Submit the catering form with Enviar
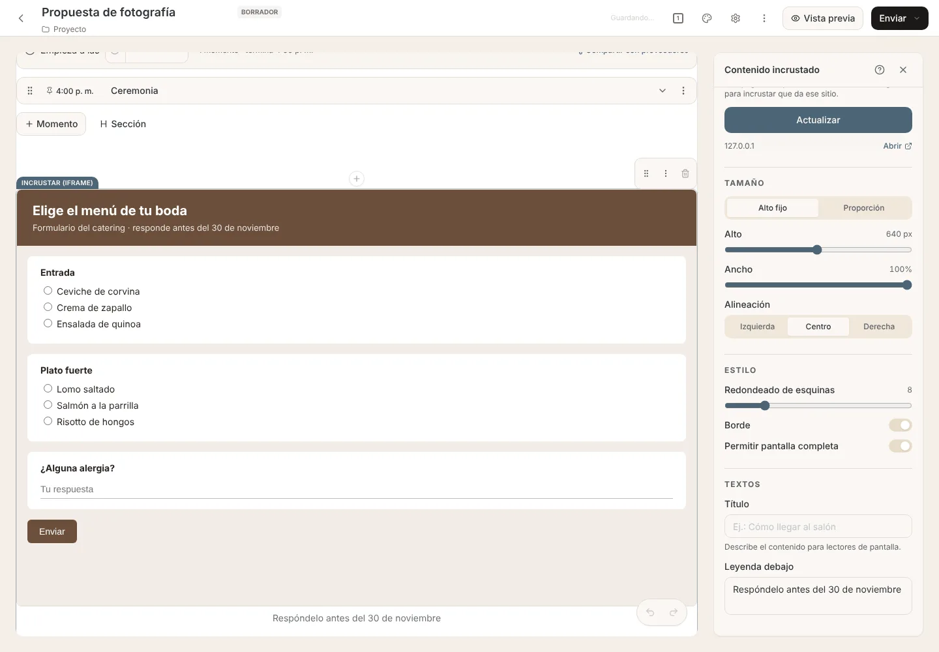 pyautogui.click(x=52, y=531)
